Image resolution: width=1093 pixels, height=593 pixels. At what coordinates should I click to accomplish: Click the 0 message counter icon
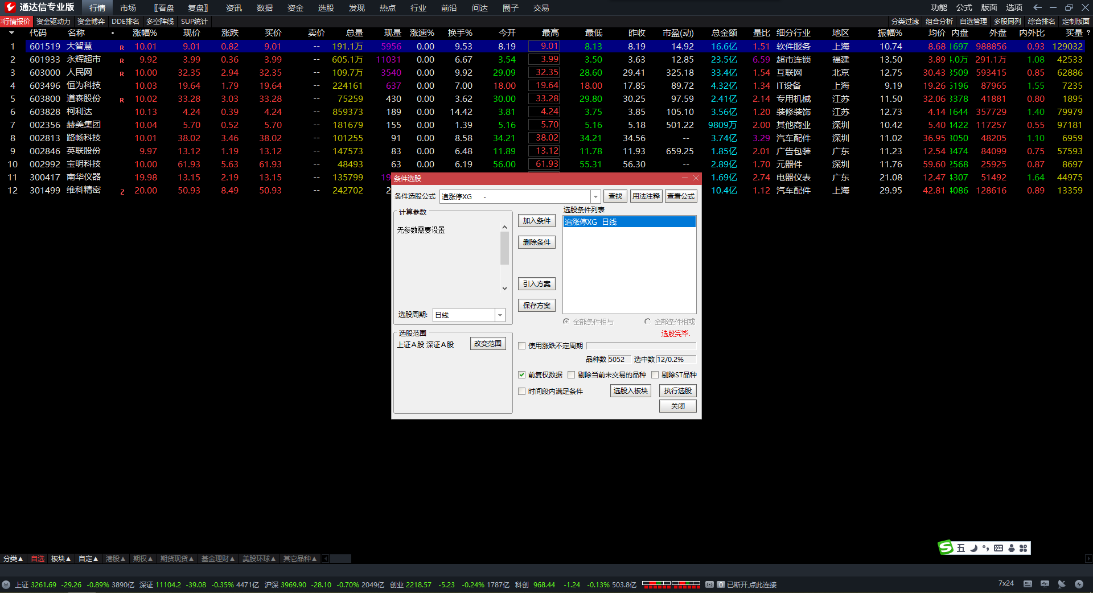721,584
